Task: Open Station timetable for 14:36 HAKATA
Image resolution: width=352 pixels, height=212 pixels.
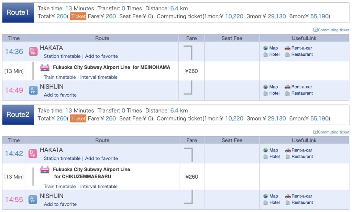Action: pyautogui.click(x=62, y=56)
